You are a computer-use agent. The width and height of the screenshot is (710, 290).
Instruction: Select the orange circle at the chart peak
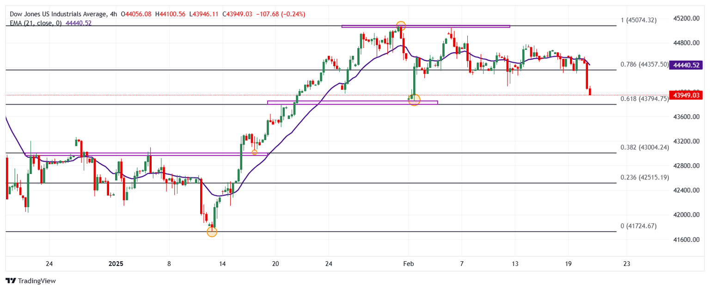pos(401,26)
